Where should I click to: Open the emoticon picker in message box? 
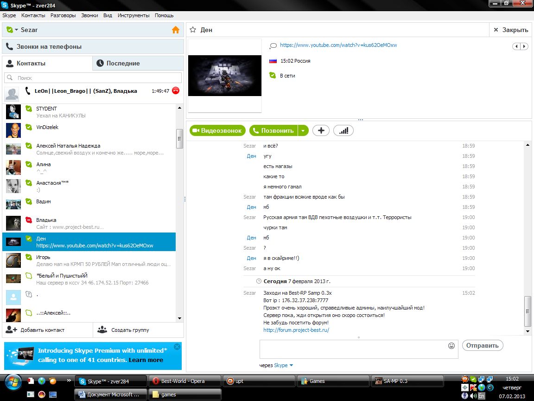[451, 346]
